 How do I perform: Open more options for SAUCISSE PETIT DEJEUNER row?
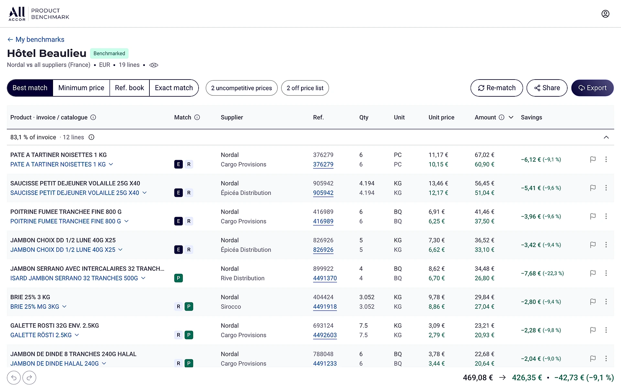606,188
